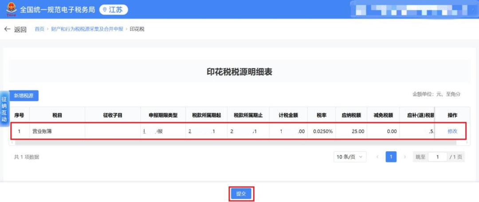This screenshot has height=202, width=479.
Task: Go to 首页 in the breadcrumb
Action: pyautogui.click(x=39, y=29)
